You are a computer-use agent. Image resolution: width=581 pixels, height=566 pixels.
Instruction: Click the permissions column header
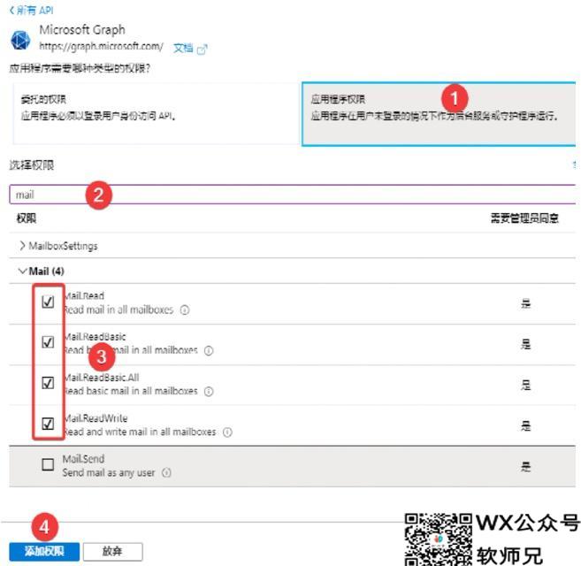click(x=27, y=218)
